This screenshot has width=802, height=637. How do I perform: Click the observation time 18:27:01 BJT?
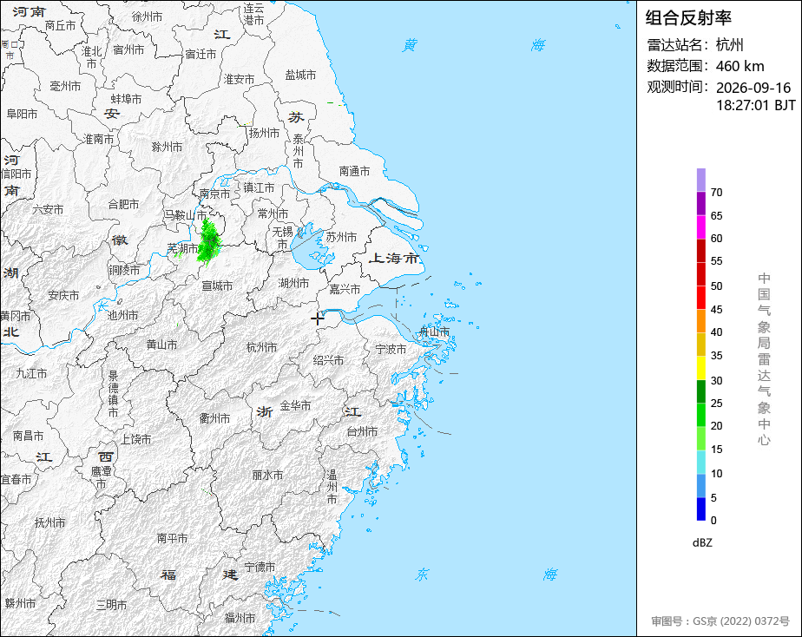tap(755, 105)
